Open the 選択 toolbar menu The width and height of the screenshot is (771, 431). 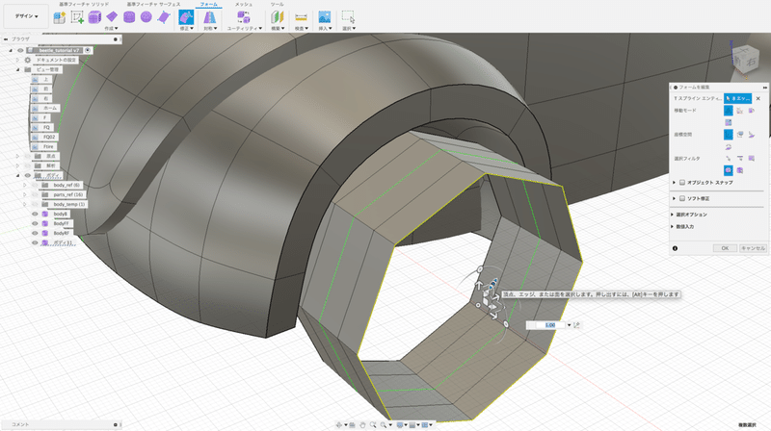pos(349,29)
